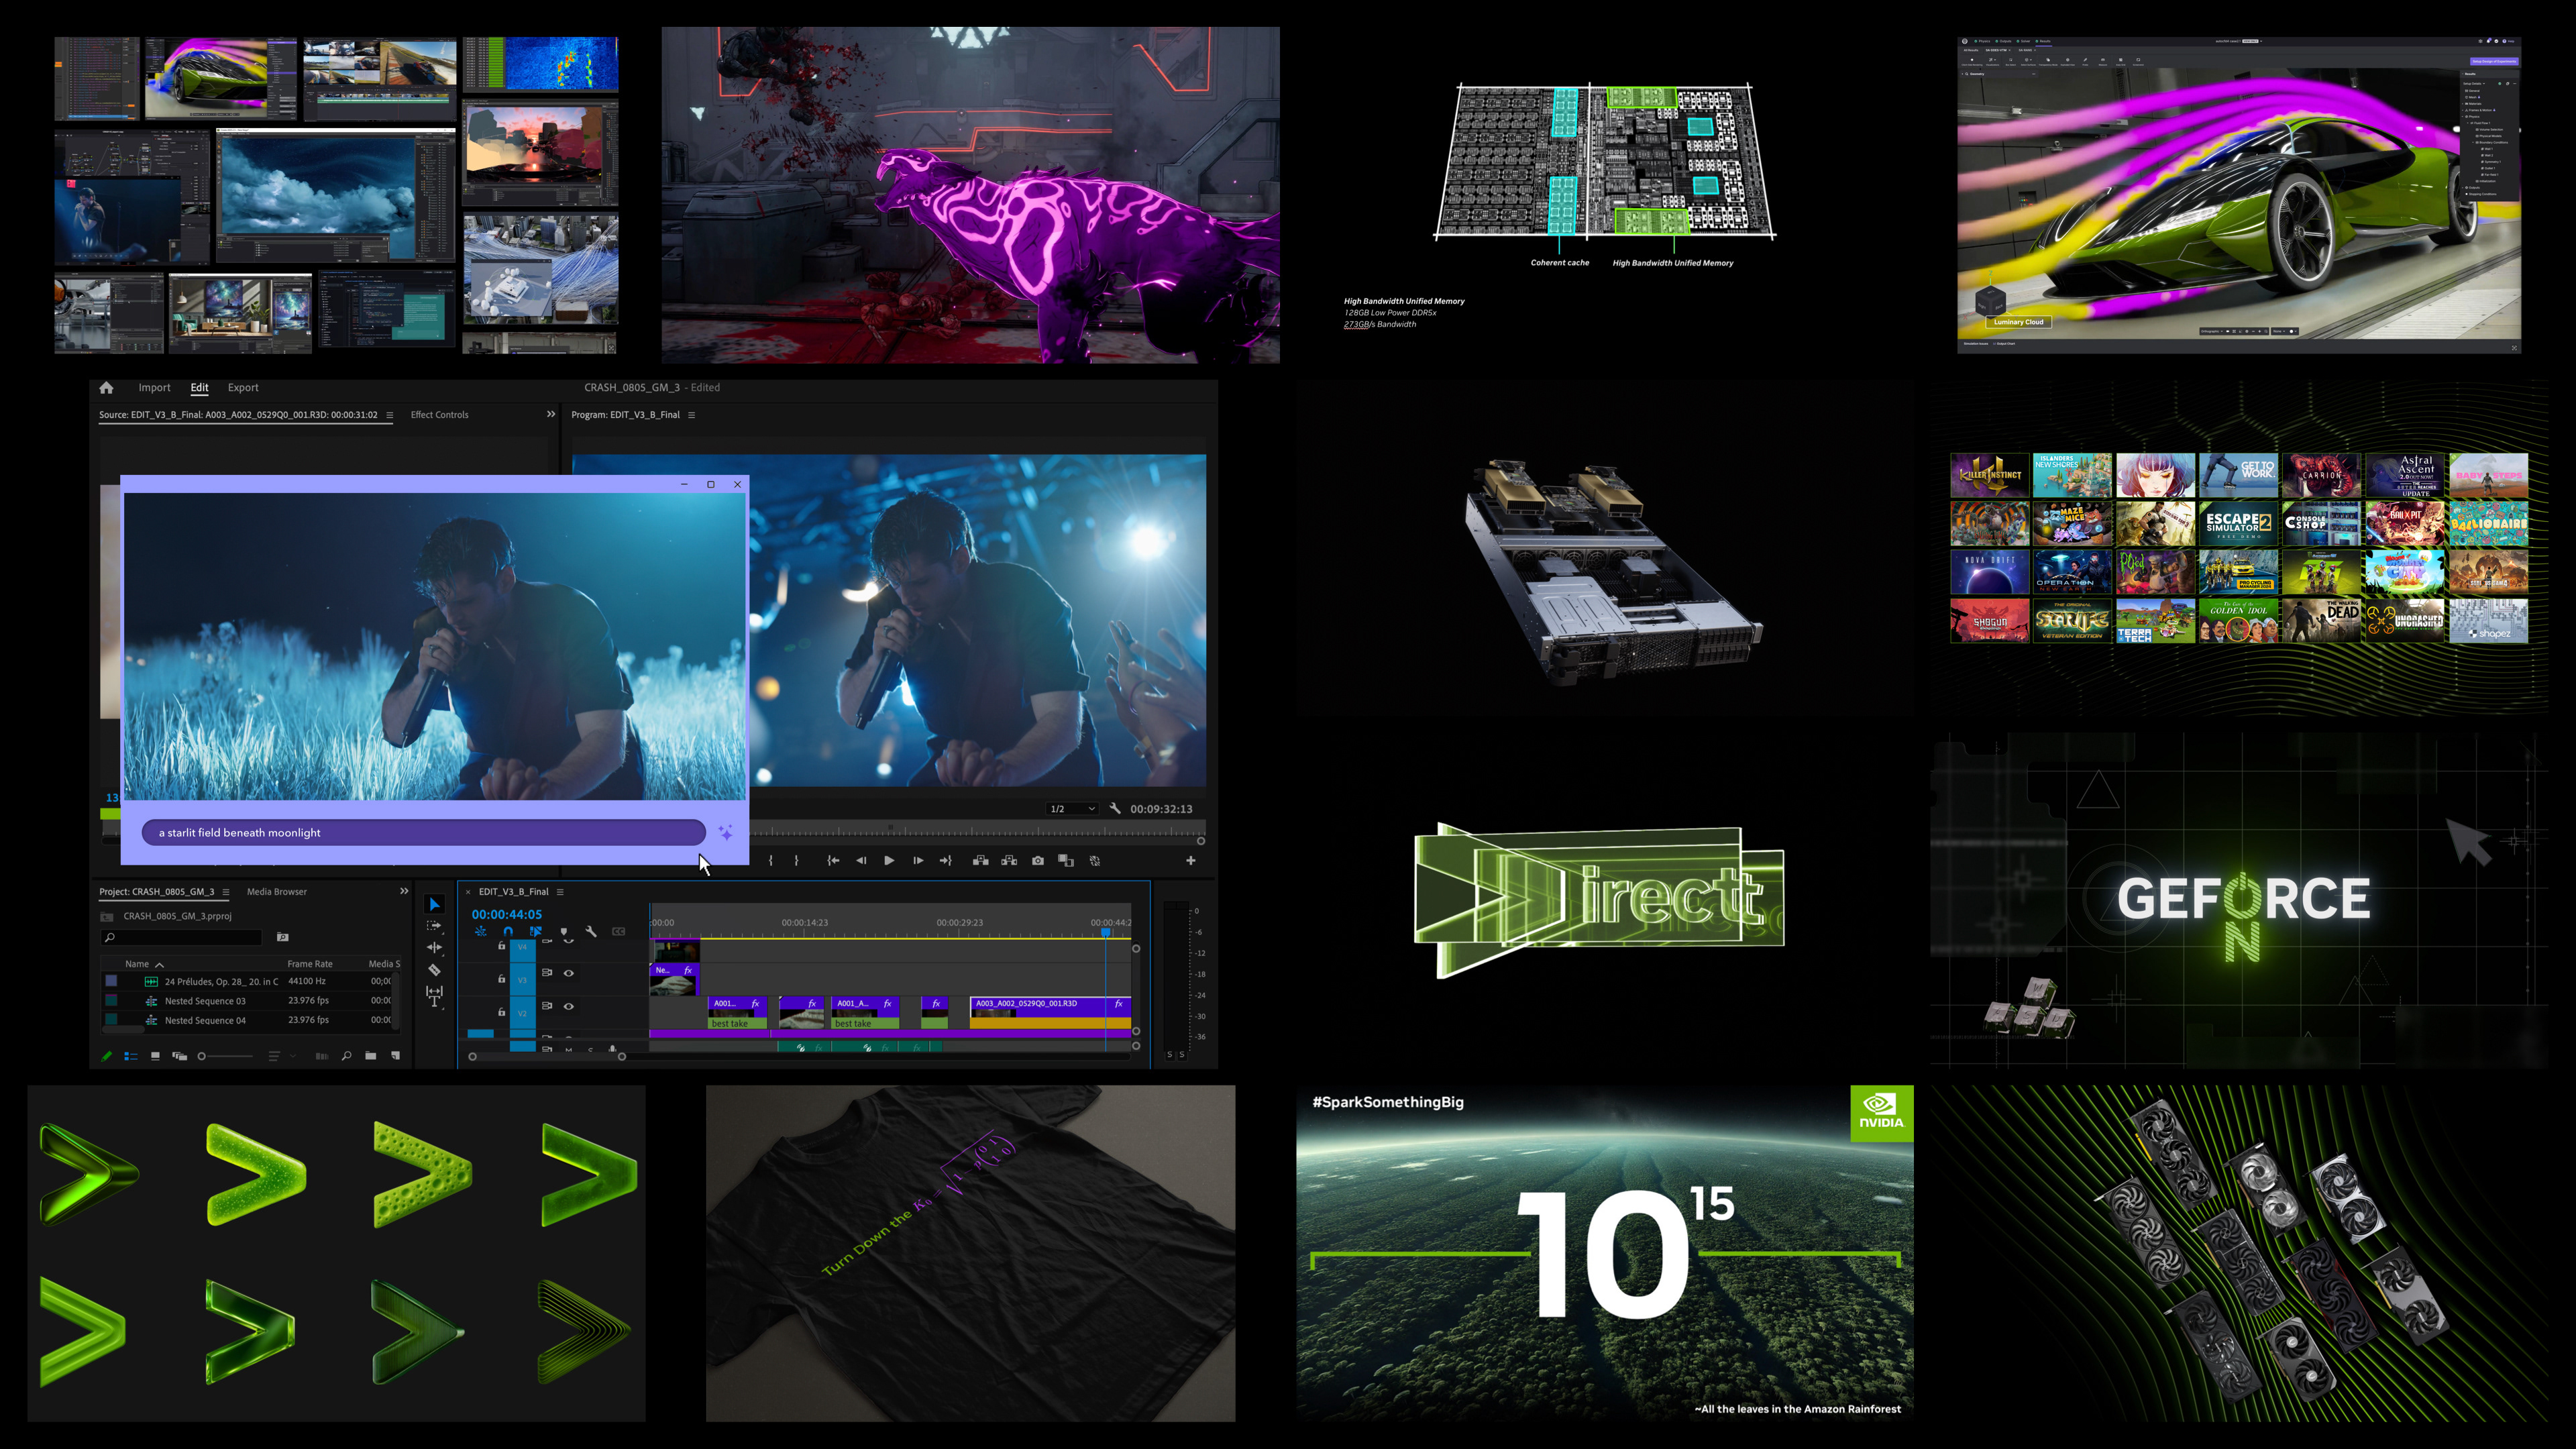Open the Media Browser tab
This screenshot has height=1449, width=2576.
[277, 892]
